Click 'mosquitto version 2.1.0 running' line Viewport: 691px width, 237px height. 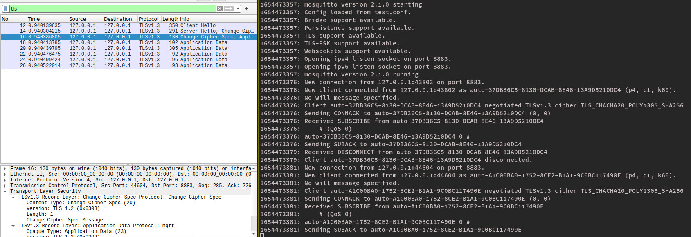(339, 74)
